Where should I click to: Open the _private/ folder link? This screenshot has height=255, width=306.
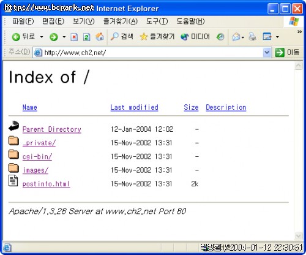tap(39, 143)
